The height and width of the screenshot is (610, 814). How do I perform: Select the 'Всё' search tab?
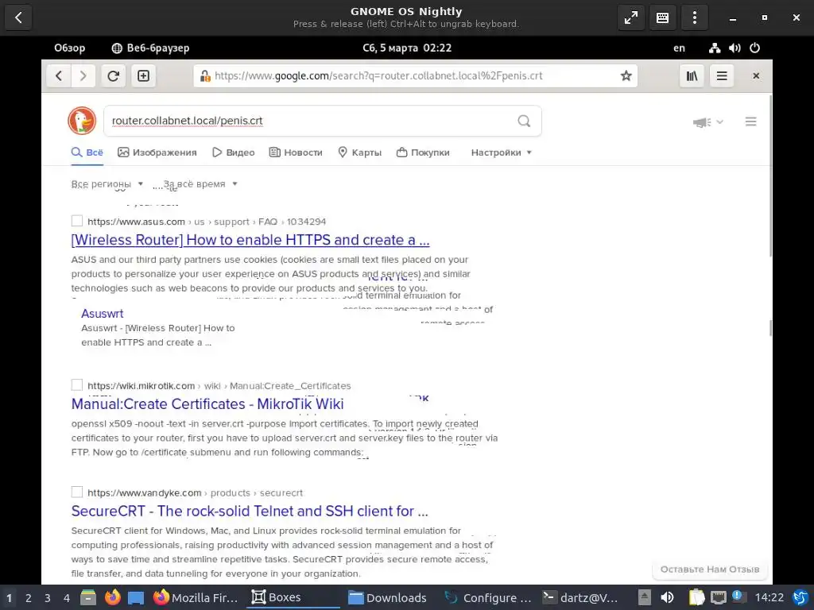pos(87,152)
